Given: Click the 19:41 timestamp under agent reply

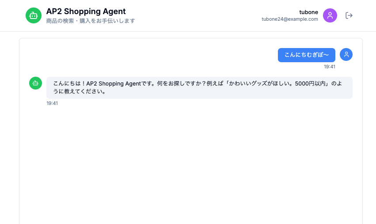Looking at the screenshot, I should pos(52,103).
